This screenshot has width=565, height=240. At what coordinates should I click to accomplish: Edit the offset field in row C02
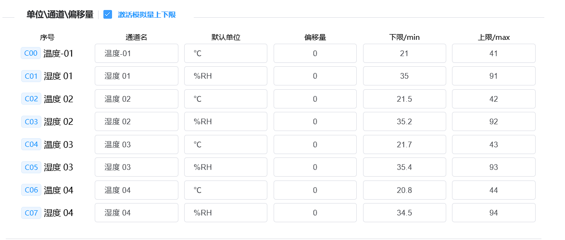point(315,99)
